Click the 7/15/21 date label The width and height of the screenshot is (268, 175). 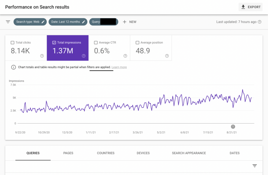click(208, 132)
